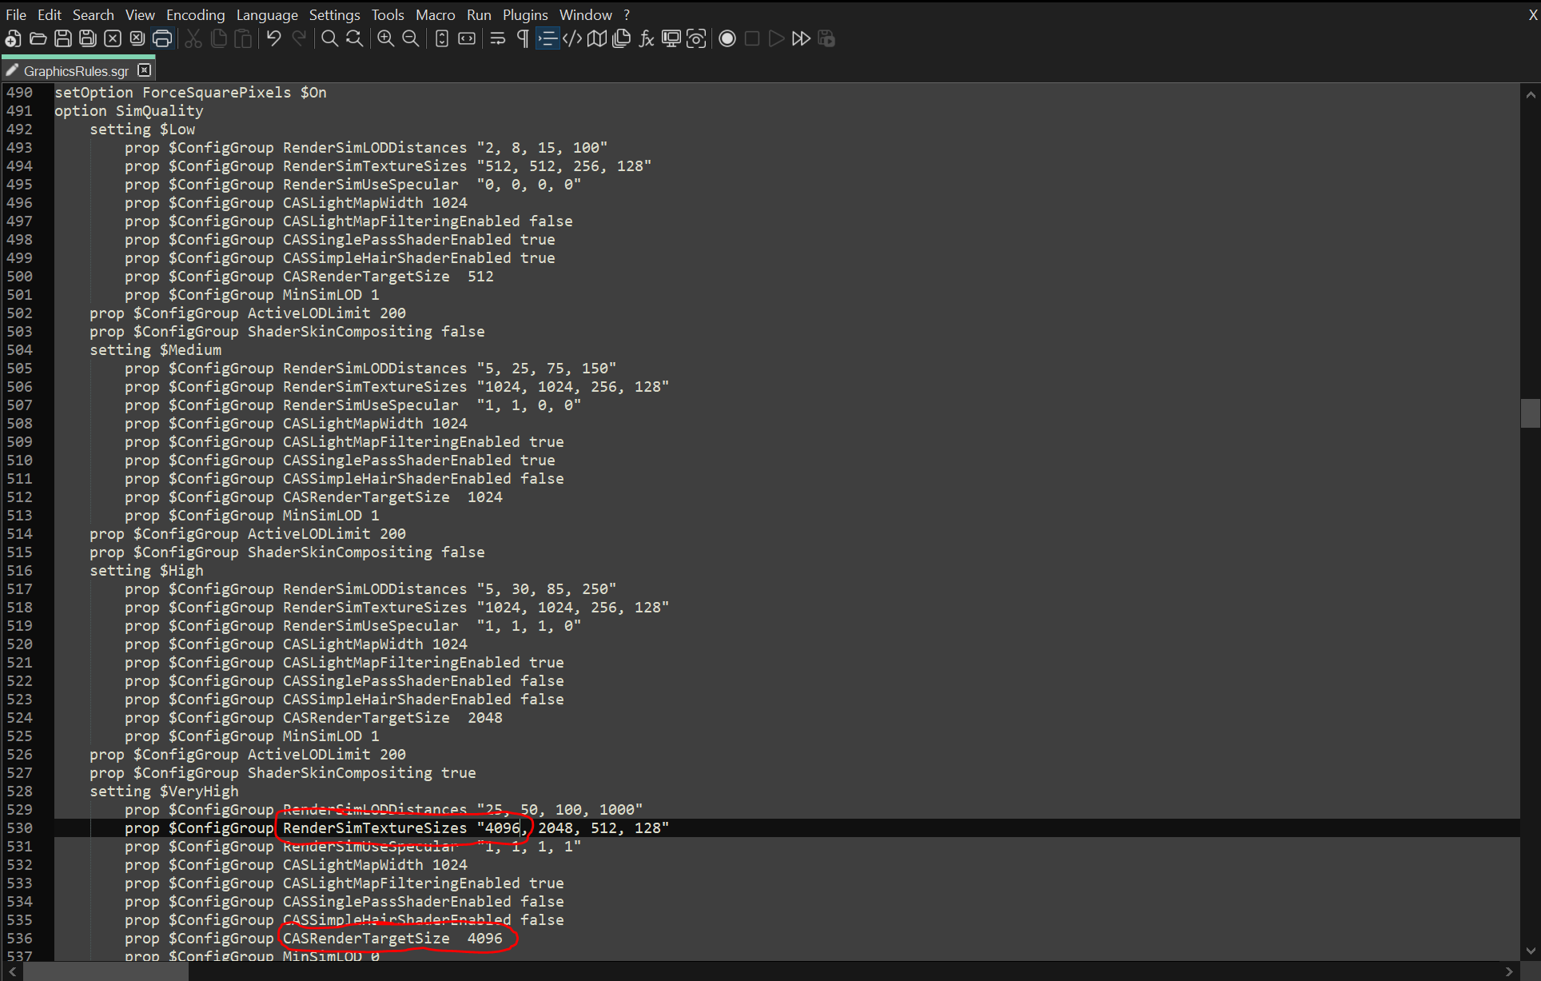The image size is (1541, 981).
Task: Select the GraphicsRules.sgr tab
Action: tap(75, 71)
